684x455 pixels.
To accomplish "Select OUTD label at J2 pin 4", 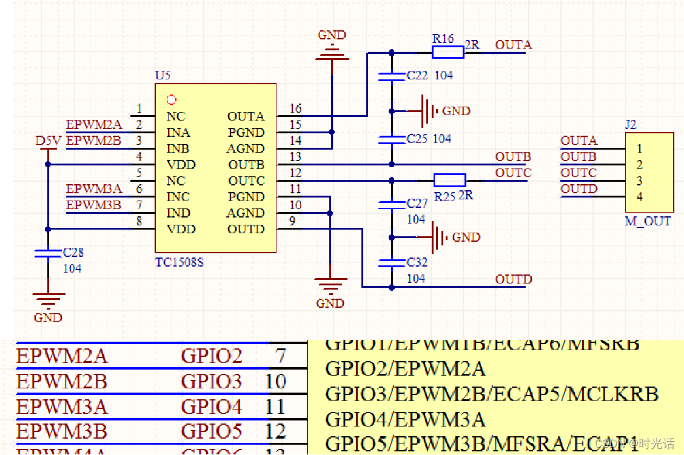I will pos(579,189).
